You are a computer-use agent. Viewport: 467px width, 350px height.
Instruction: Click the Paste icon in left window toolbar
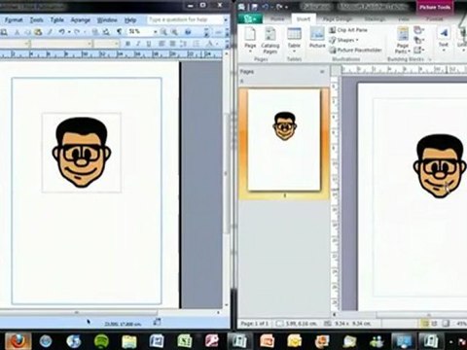38,32
